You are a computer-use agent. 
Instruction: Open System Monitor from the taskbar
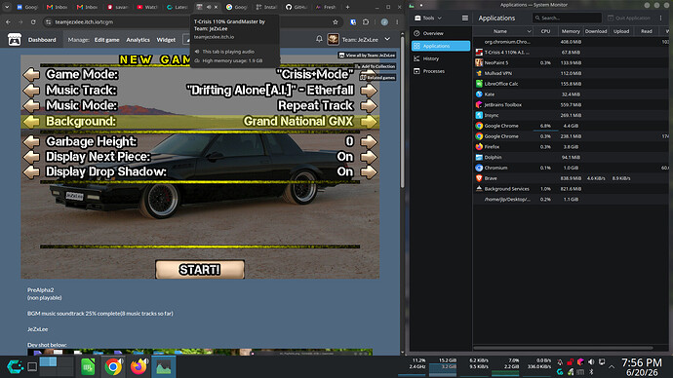[x=164, y=367]
